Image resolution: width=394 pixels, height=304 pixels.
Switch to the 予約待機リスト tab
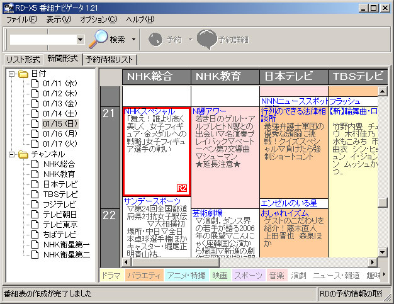(x=109, y=60)
